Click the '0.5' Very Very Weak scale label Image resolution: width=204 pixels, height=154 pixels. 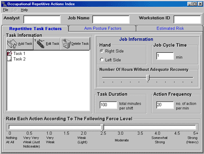[29, 133]
